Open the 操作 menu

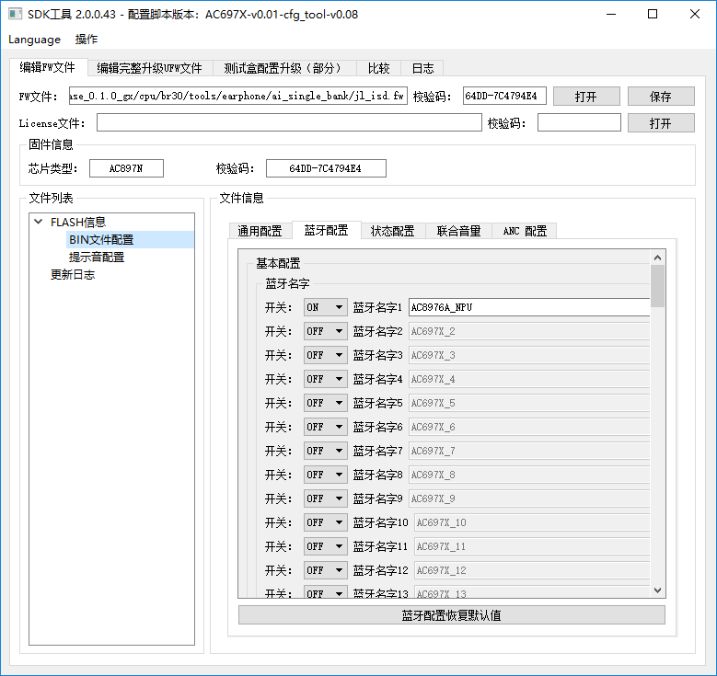click(87, 40)
